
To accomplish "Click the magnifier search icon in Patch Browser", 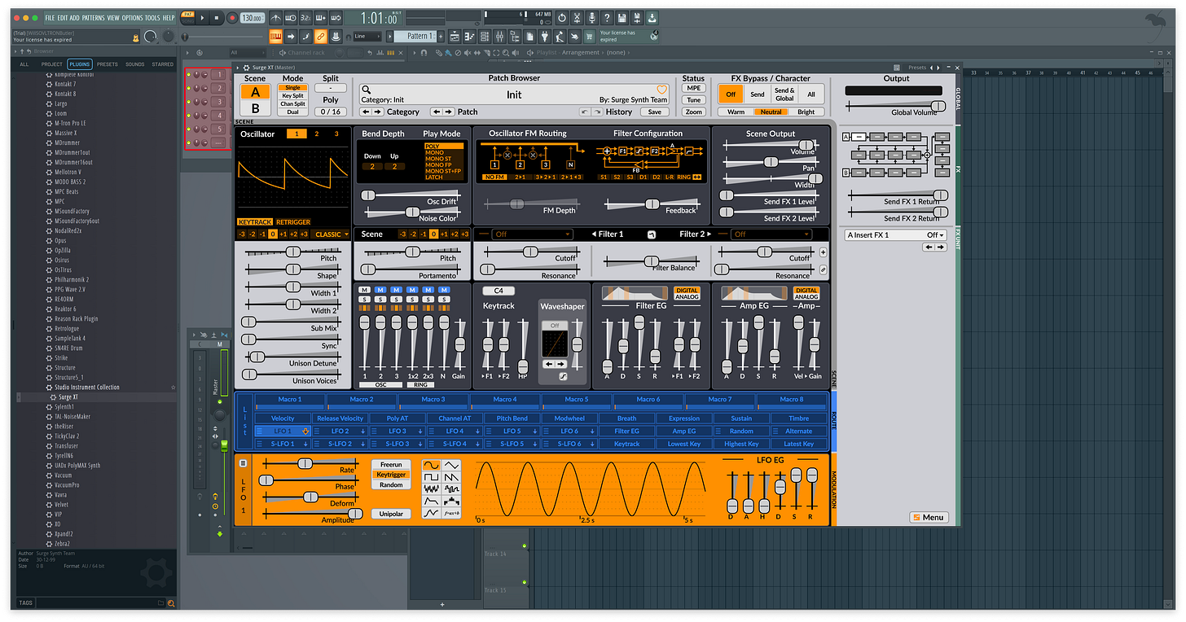I will 367,90.
